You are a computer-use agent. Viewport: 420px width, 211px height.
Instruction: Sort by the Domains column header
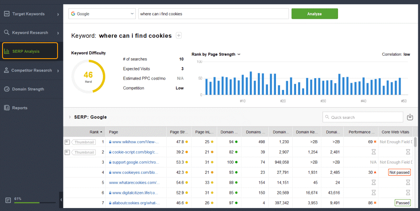tap(255, 132)
